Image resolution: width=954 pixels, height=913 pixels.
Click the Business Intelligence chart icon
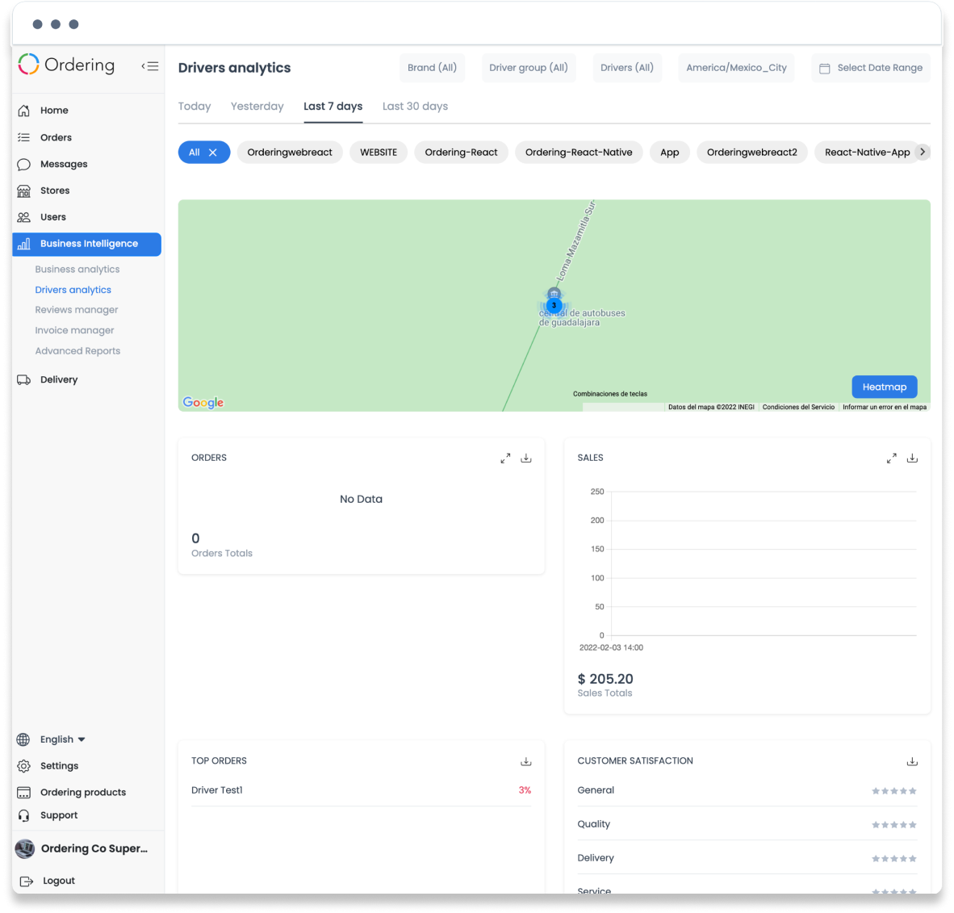click(23, 244)
